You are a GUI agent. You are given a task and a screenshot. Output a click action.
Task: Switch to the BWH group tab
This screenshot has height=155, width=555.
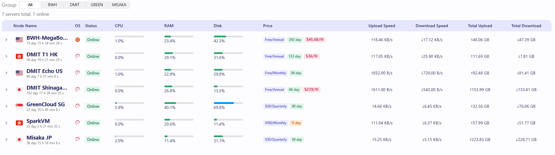point(52,5)
